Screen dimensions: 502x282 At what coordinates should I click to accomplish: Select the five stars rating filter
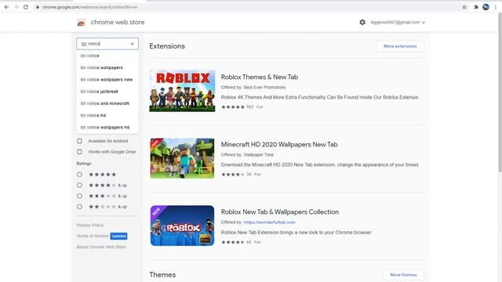coord(79,175)
